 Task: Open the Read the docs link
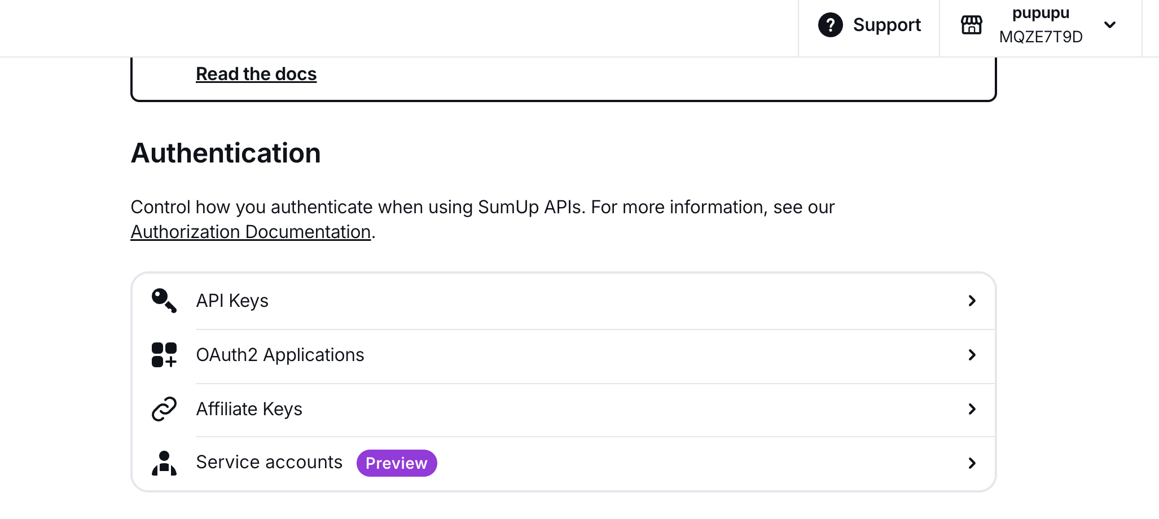[256, 74]
